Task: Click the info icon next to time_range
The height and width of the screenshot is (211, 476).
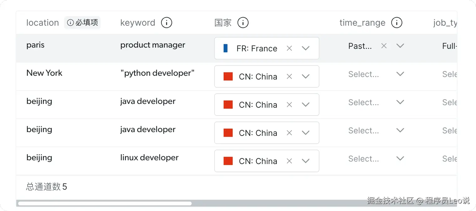Action: 396,23
